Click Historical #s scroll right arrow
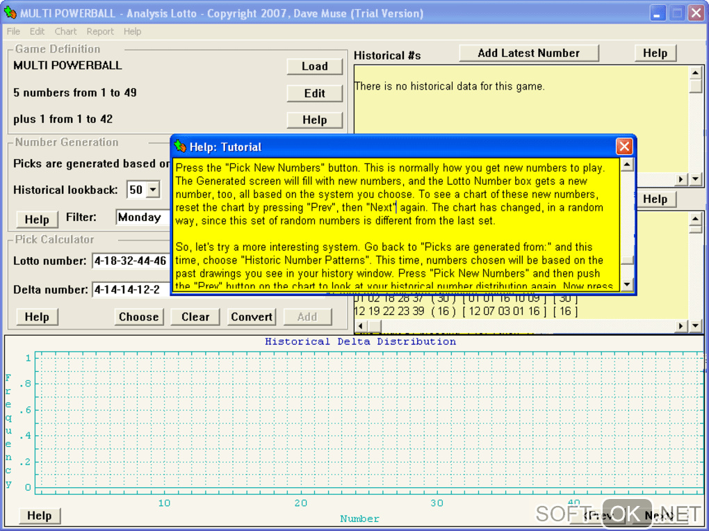Image resolution: width=709 pixels, height=531 pixels. 681,179
